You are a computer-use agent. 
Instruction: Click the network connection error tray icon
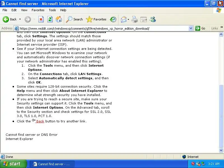pyautogui.click(x=198, y=164)
